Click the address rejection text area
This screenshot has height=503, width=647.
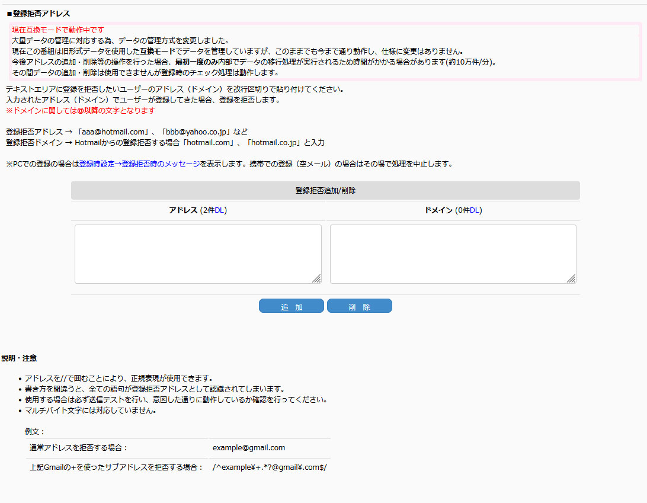coord(198,254)
